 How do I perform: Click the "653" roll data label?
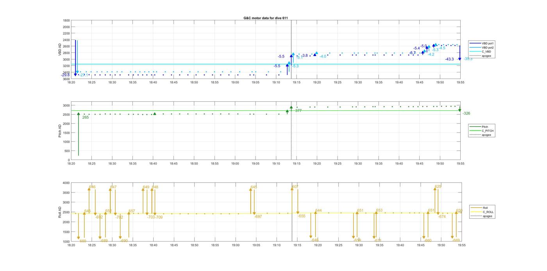[379, 210]
